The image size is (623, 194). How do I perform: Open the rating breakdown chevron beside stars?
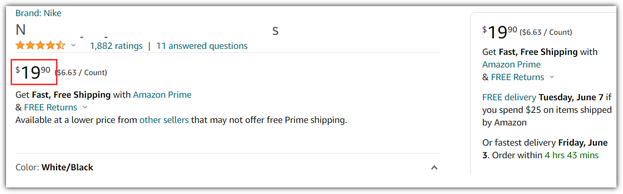74,45
